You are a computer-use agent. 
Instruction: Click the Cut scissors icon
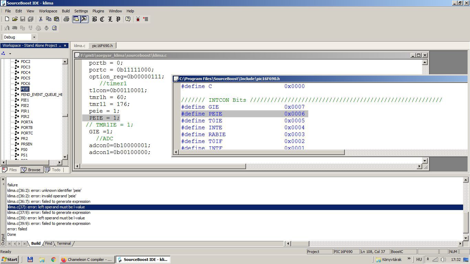tap(41, 19)
